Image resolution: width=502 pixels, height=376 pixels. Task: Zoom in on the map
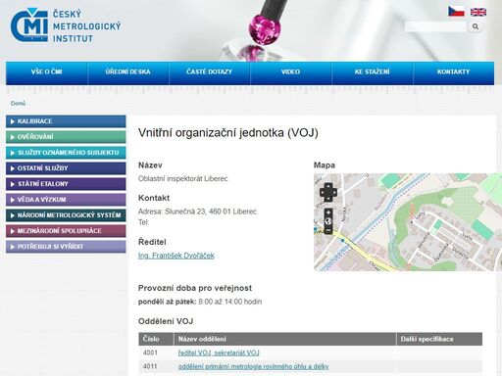pos(328,212)
